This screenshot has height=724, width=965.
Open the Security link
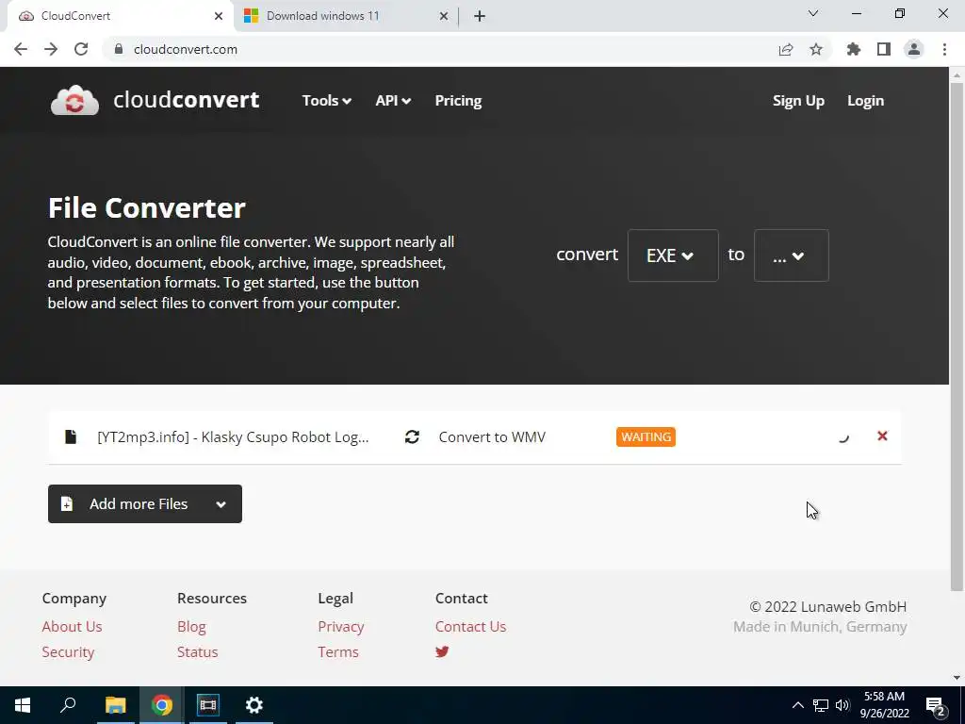tap(68, 651)
